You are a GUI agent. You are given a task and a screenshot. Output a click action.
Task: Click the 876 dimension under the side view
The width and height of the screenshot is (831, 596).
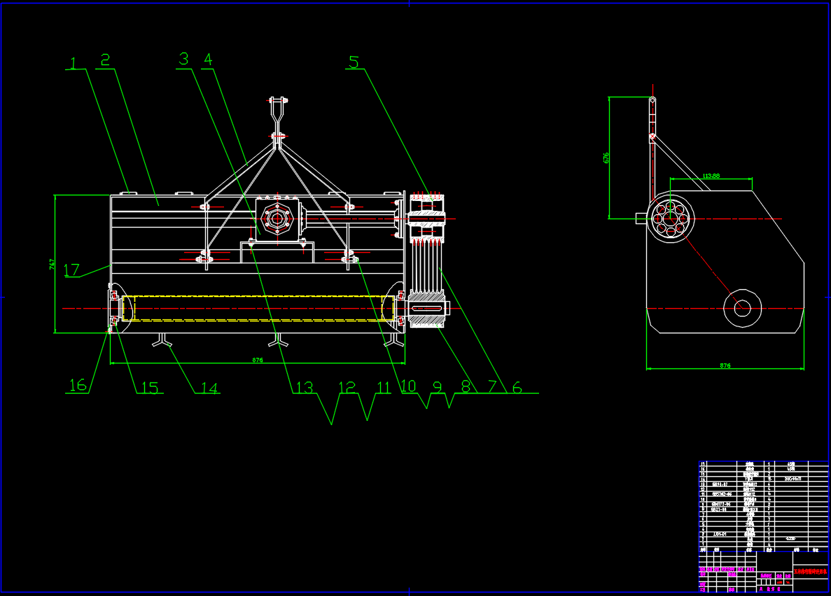[x=725, y=366]
